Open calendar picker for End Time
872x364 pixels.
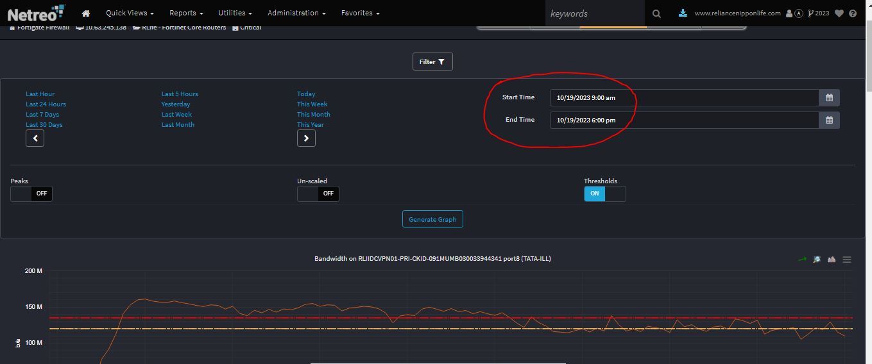tap(829, 120)
